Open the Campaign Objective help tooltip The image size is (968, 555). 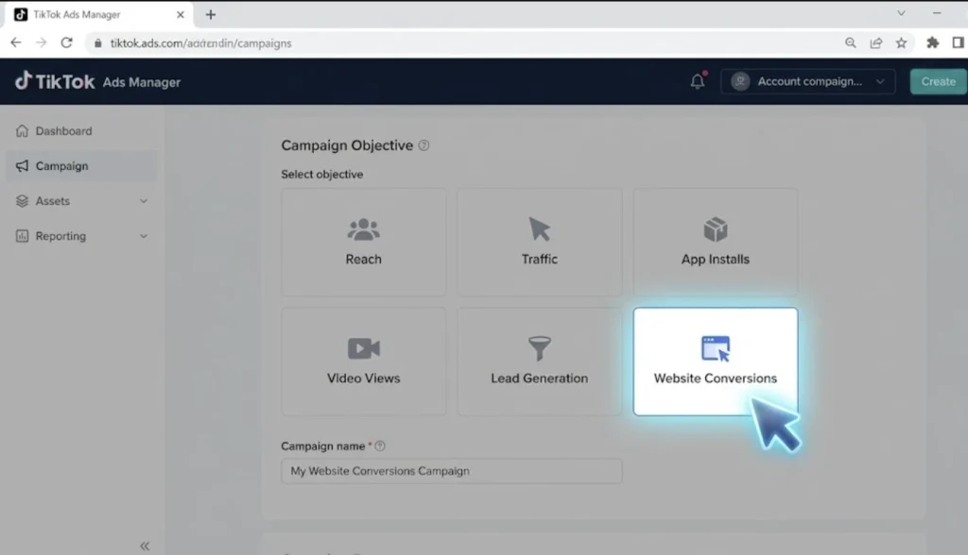[x=423, y=145]
